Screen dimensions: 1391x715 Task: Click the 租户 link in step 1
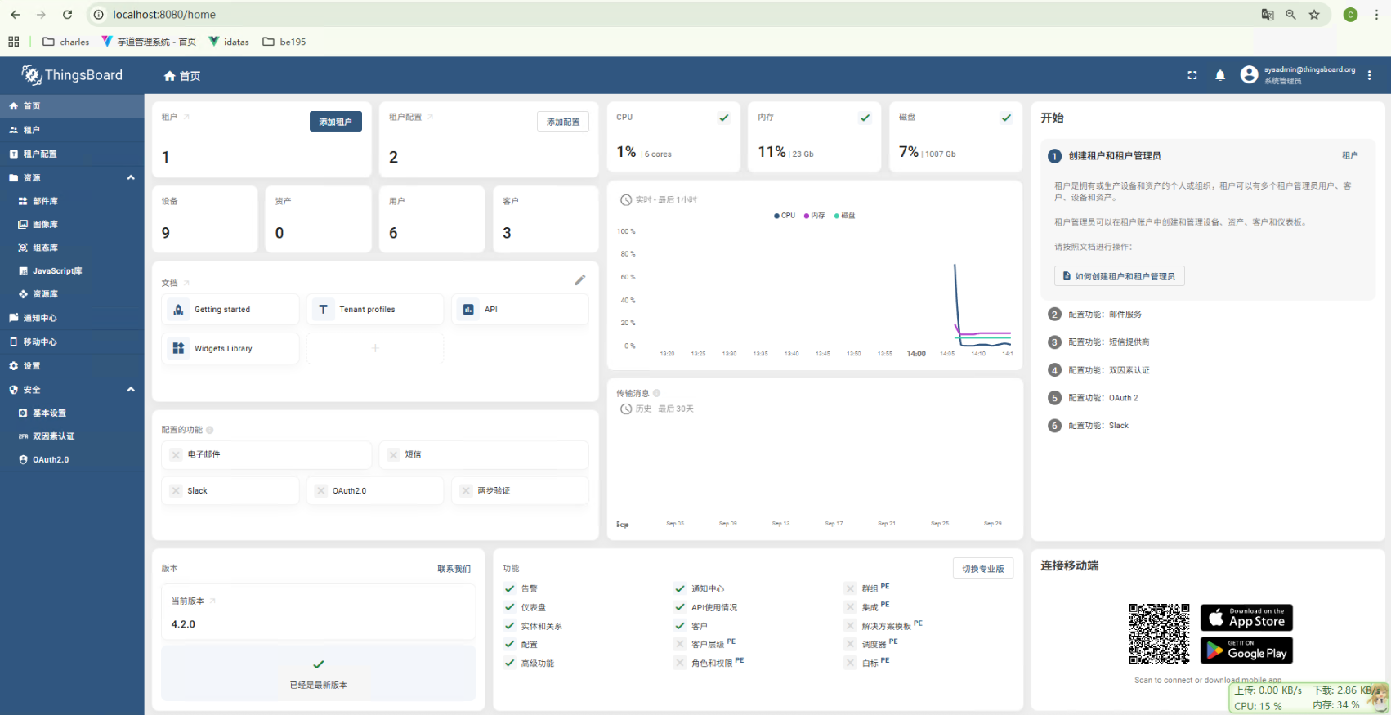(x=1350, y=155)
